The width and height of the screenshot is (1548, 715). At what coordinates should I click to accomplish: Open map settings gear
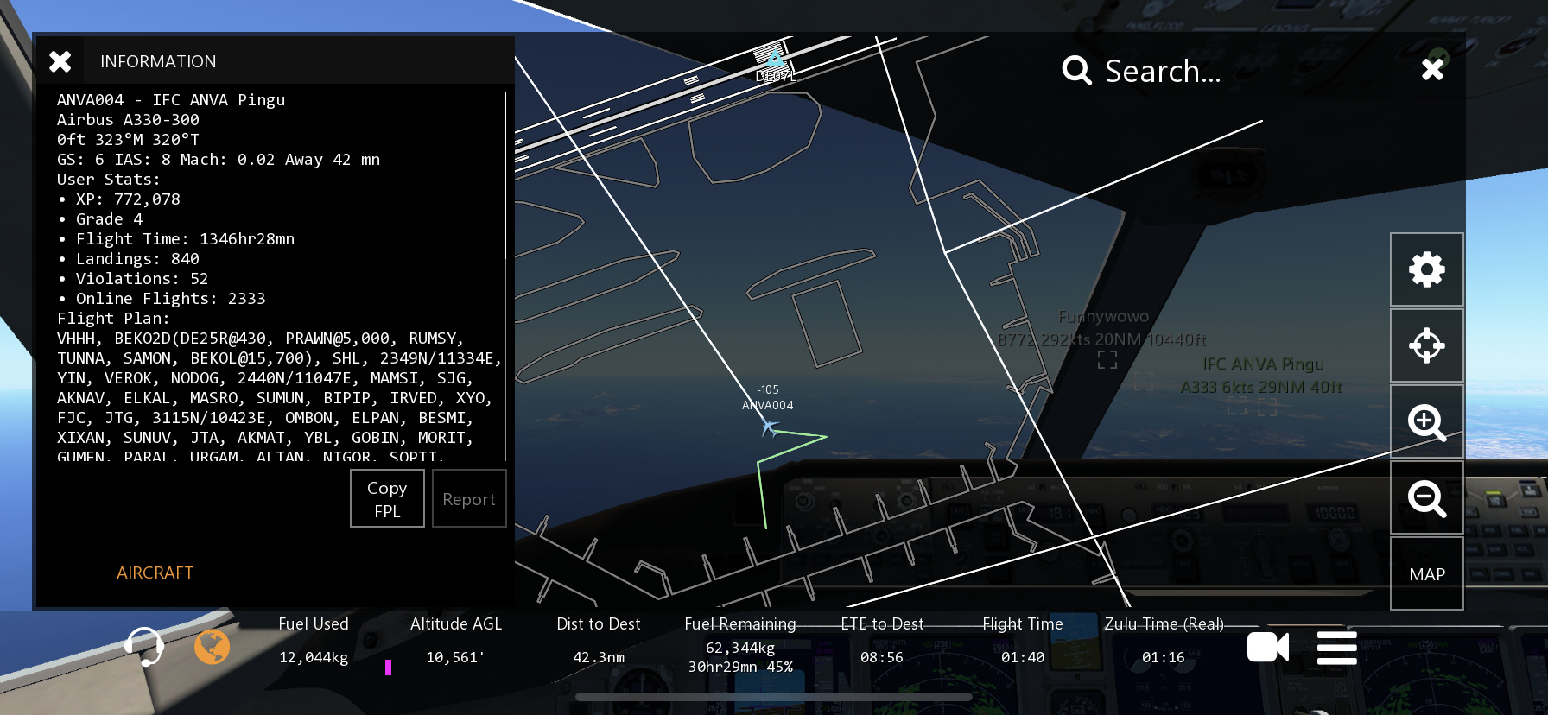pyautogui.click(x=1427, y=269)
